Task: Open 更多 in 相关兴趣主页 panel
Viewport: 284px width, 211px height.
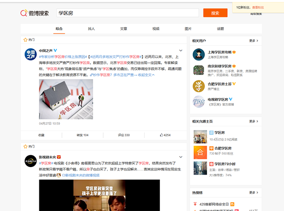Action: (x=254, y=121)
